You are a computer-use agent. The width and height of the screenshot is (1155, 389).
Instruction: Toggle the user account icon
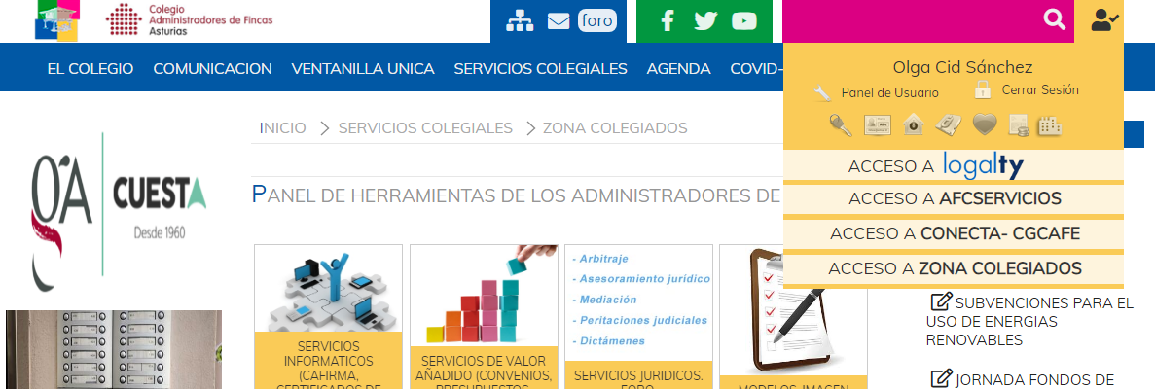(x=1105, y=19)
